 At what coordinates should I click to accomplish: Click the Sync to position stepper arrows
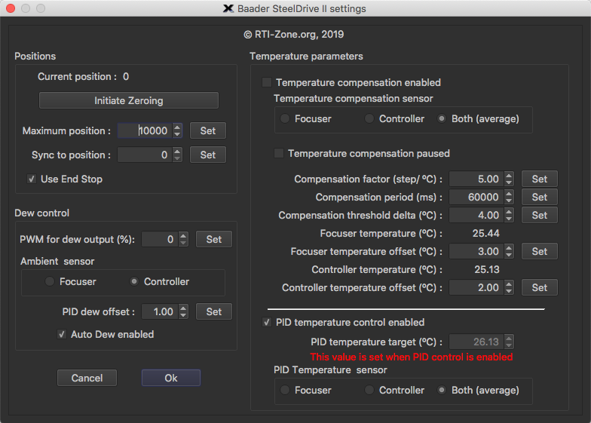coord(177,155)
